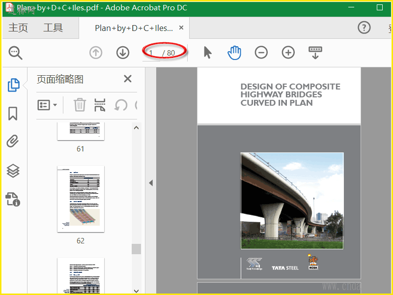
Task: Close the Plan+by+D+C+Iles document tab
Action: point(181,28)
